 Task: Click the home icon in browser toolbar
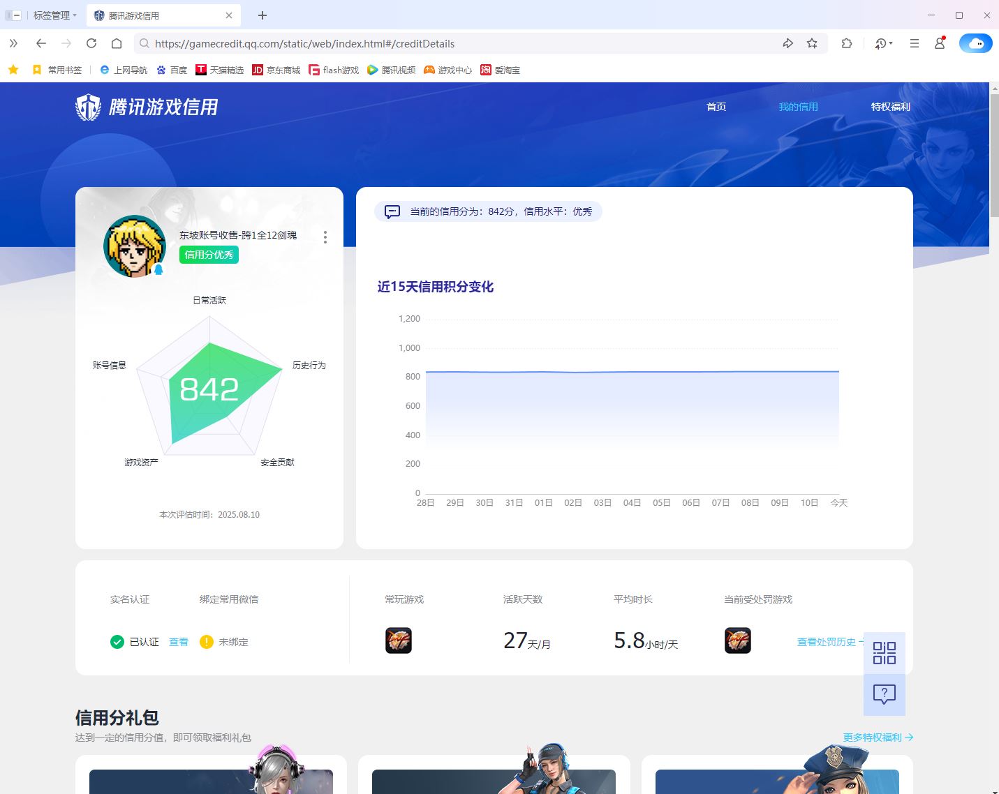pos(117,43)
